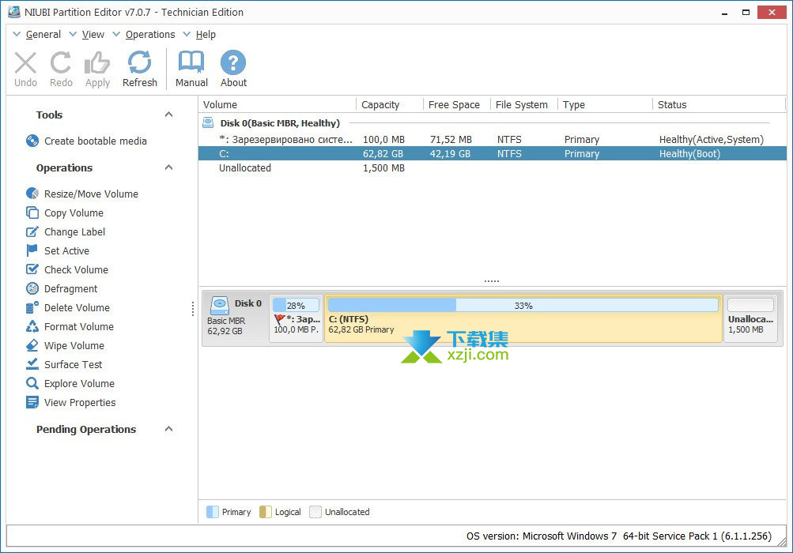Click the sidebar splitter dots handle
The width and height of the screenshot is (793, 553).
[x=193, y=308]
